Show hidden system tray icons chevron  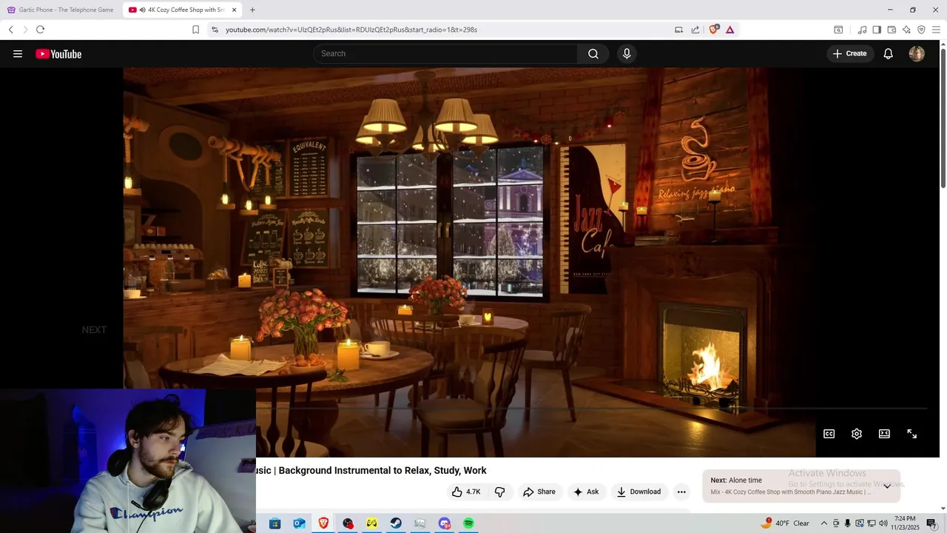coord(824,523)
